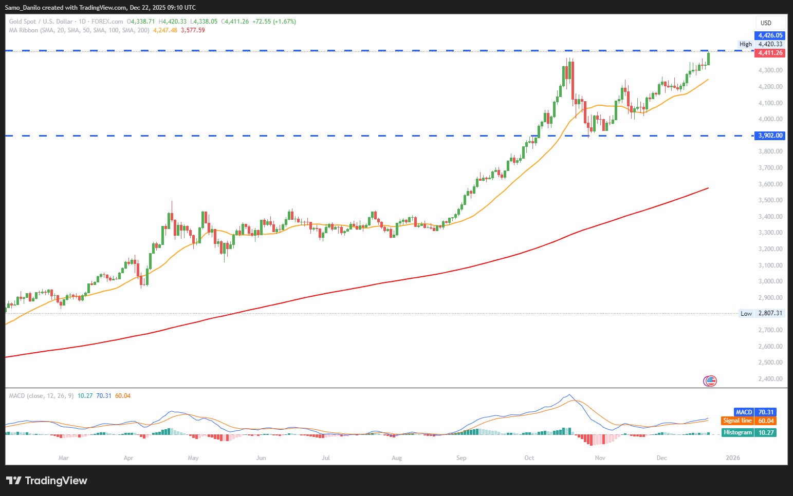Click the red 4,411.26 current price label
This screenshot has width=793, height=496.
tap(770, 53)
